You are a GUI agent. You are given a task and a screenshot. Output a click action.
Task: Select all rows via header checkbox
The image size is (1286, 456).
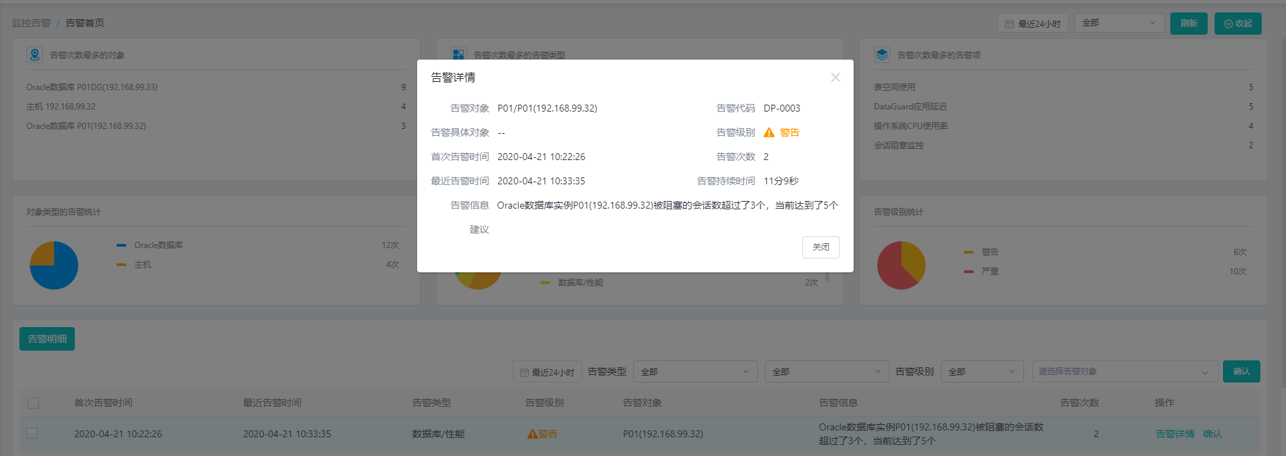(33, 403)
